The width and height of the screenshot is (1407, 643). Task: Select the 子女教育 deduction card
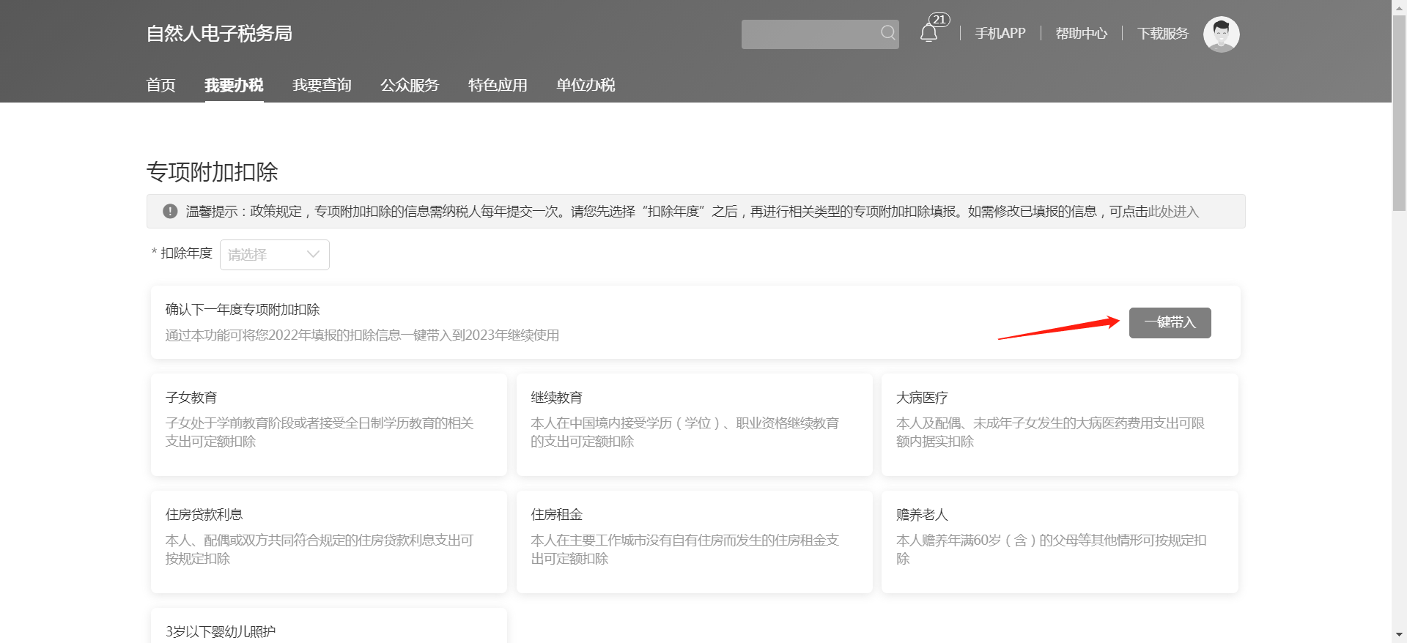tap(328, 425)
